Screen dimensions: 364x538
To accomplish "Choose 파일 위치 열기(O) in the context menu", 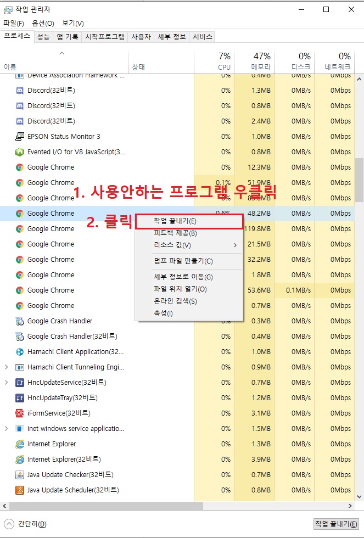I will coord(189,289).
